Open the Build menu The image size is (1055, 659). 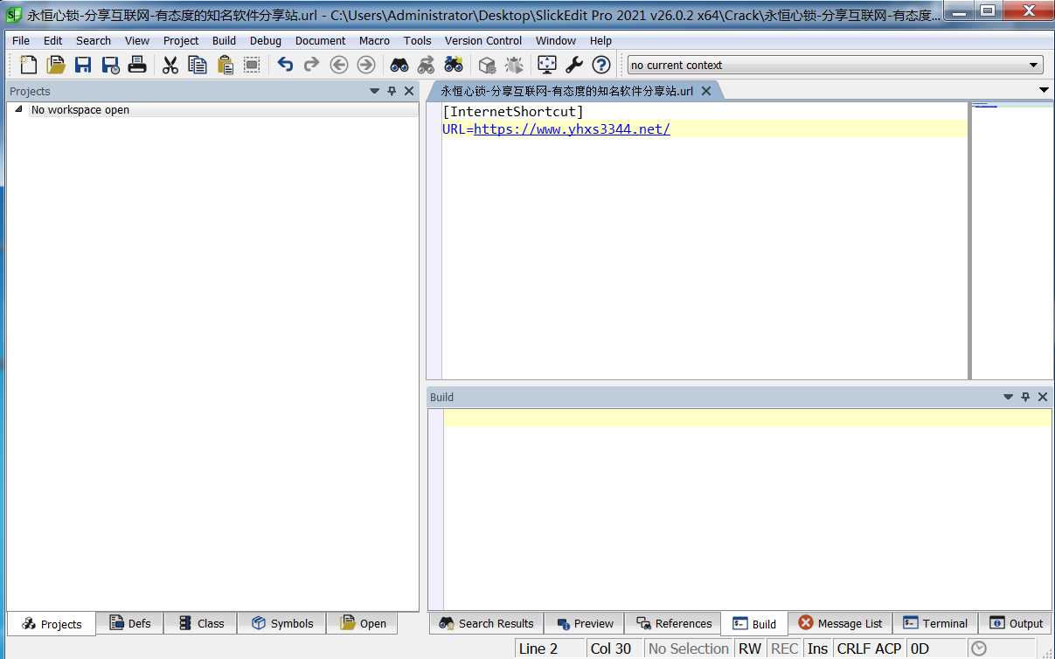click(225, 40)
